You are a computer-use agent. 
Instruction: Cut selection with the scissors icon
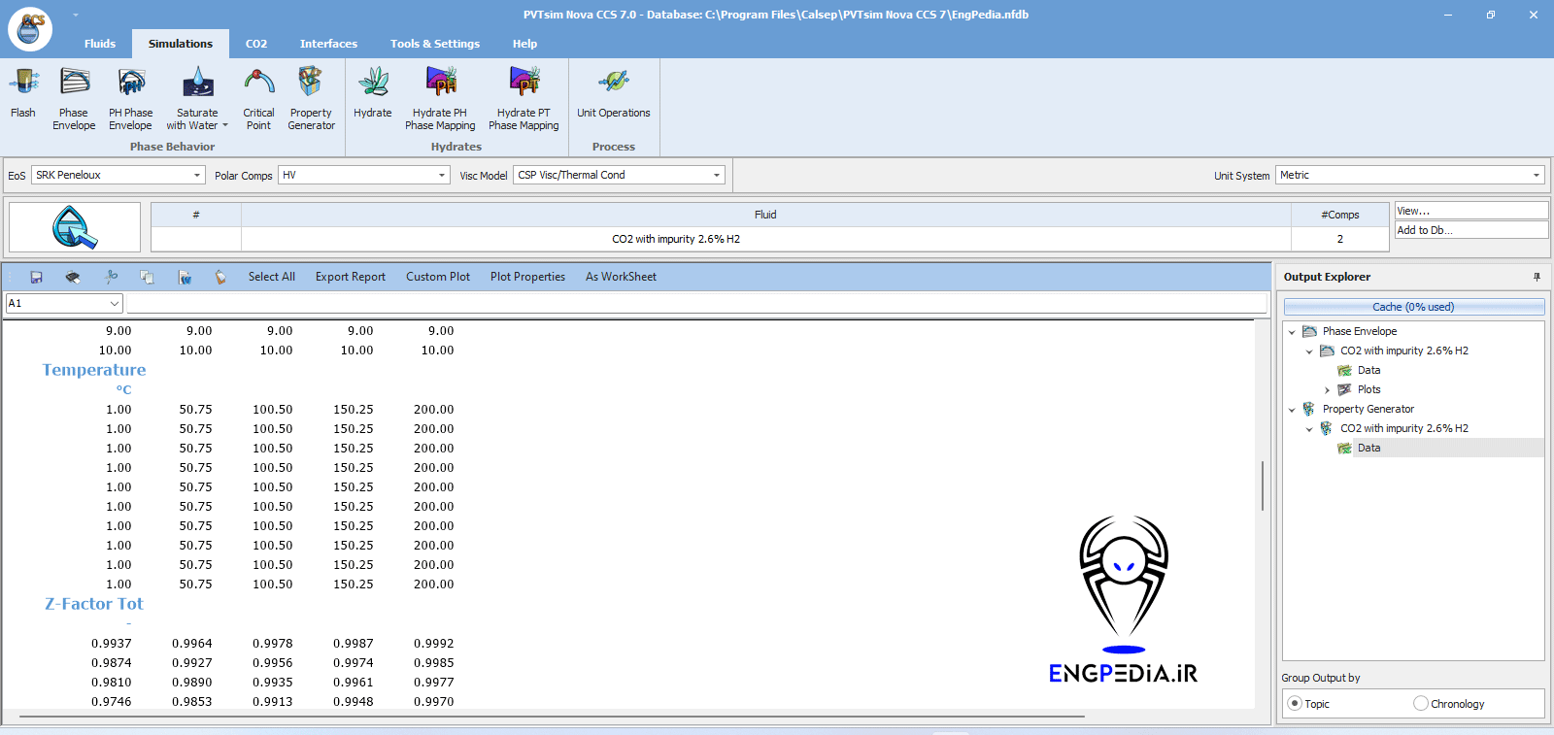111,277
